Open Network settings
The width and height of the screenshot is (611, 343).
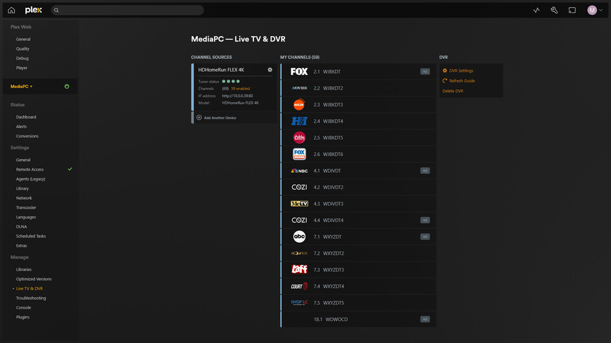coord(24,198)
